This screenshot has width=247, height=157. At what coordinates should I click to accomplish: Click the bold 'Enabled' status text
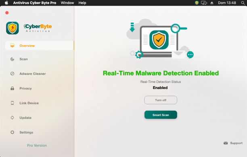tap(160, 87)
